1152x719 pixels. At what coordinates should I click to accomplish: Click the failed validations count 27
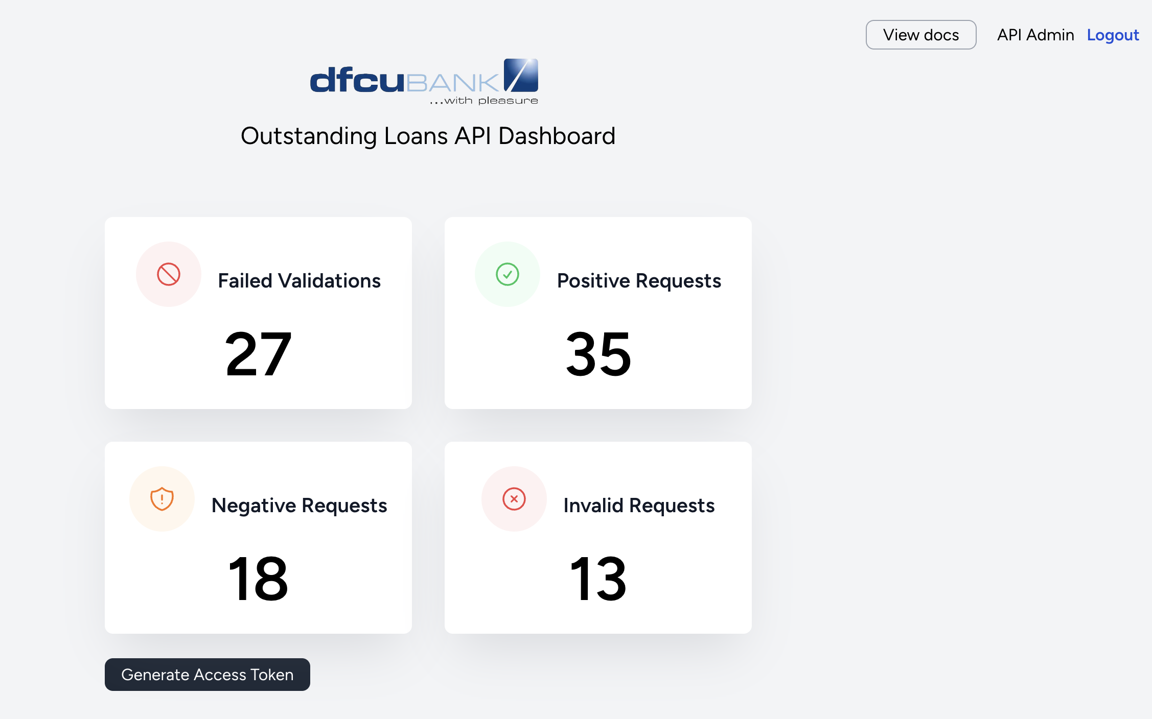coord(258,354)
